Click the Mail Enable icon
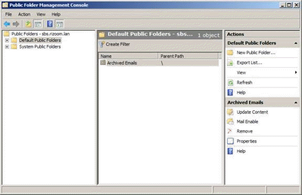 tap(230, 122)
